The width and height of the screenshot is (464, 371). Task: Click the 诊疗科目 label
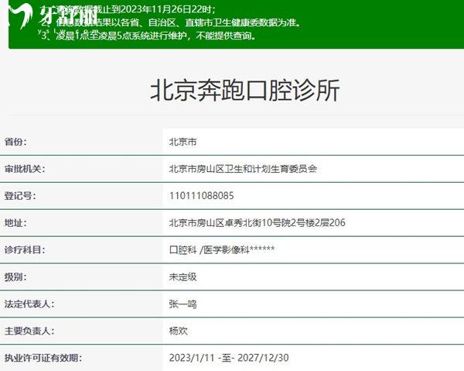pos(25,250)
